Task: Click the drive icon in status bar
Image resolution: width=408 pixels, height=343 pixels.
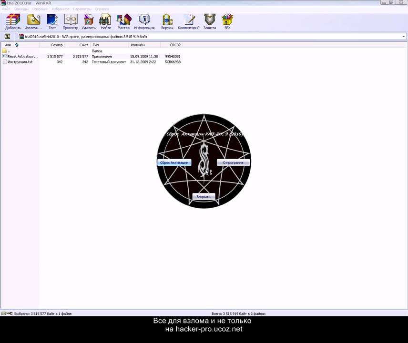Action: point(4,313)
